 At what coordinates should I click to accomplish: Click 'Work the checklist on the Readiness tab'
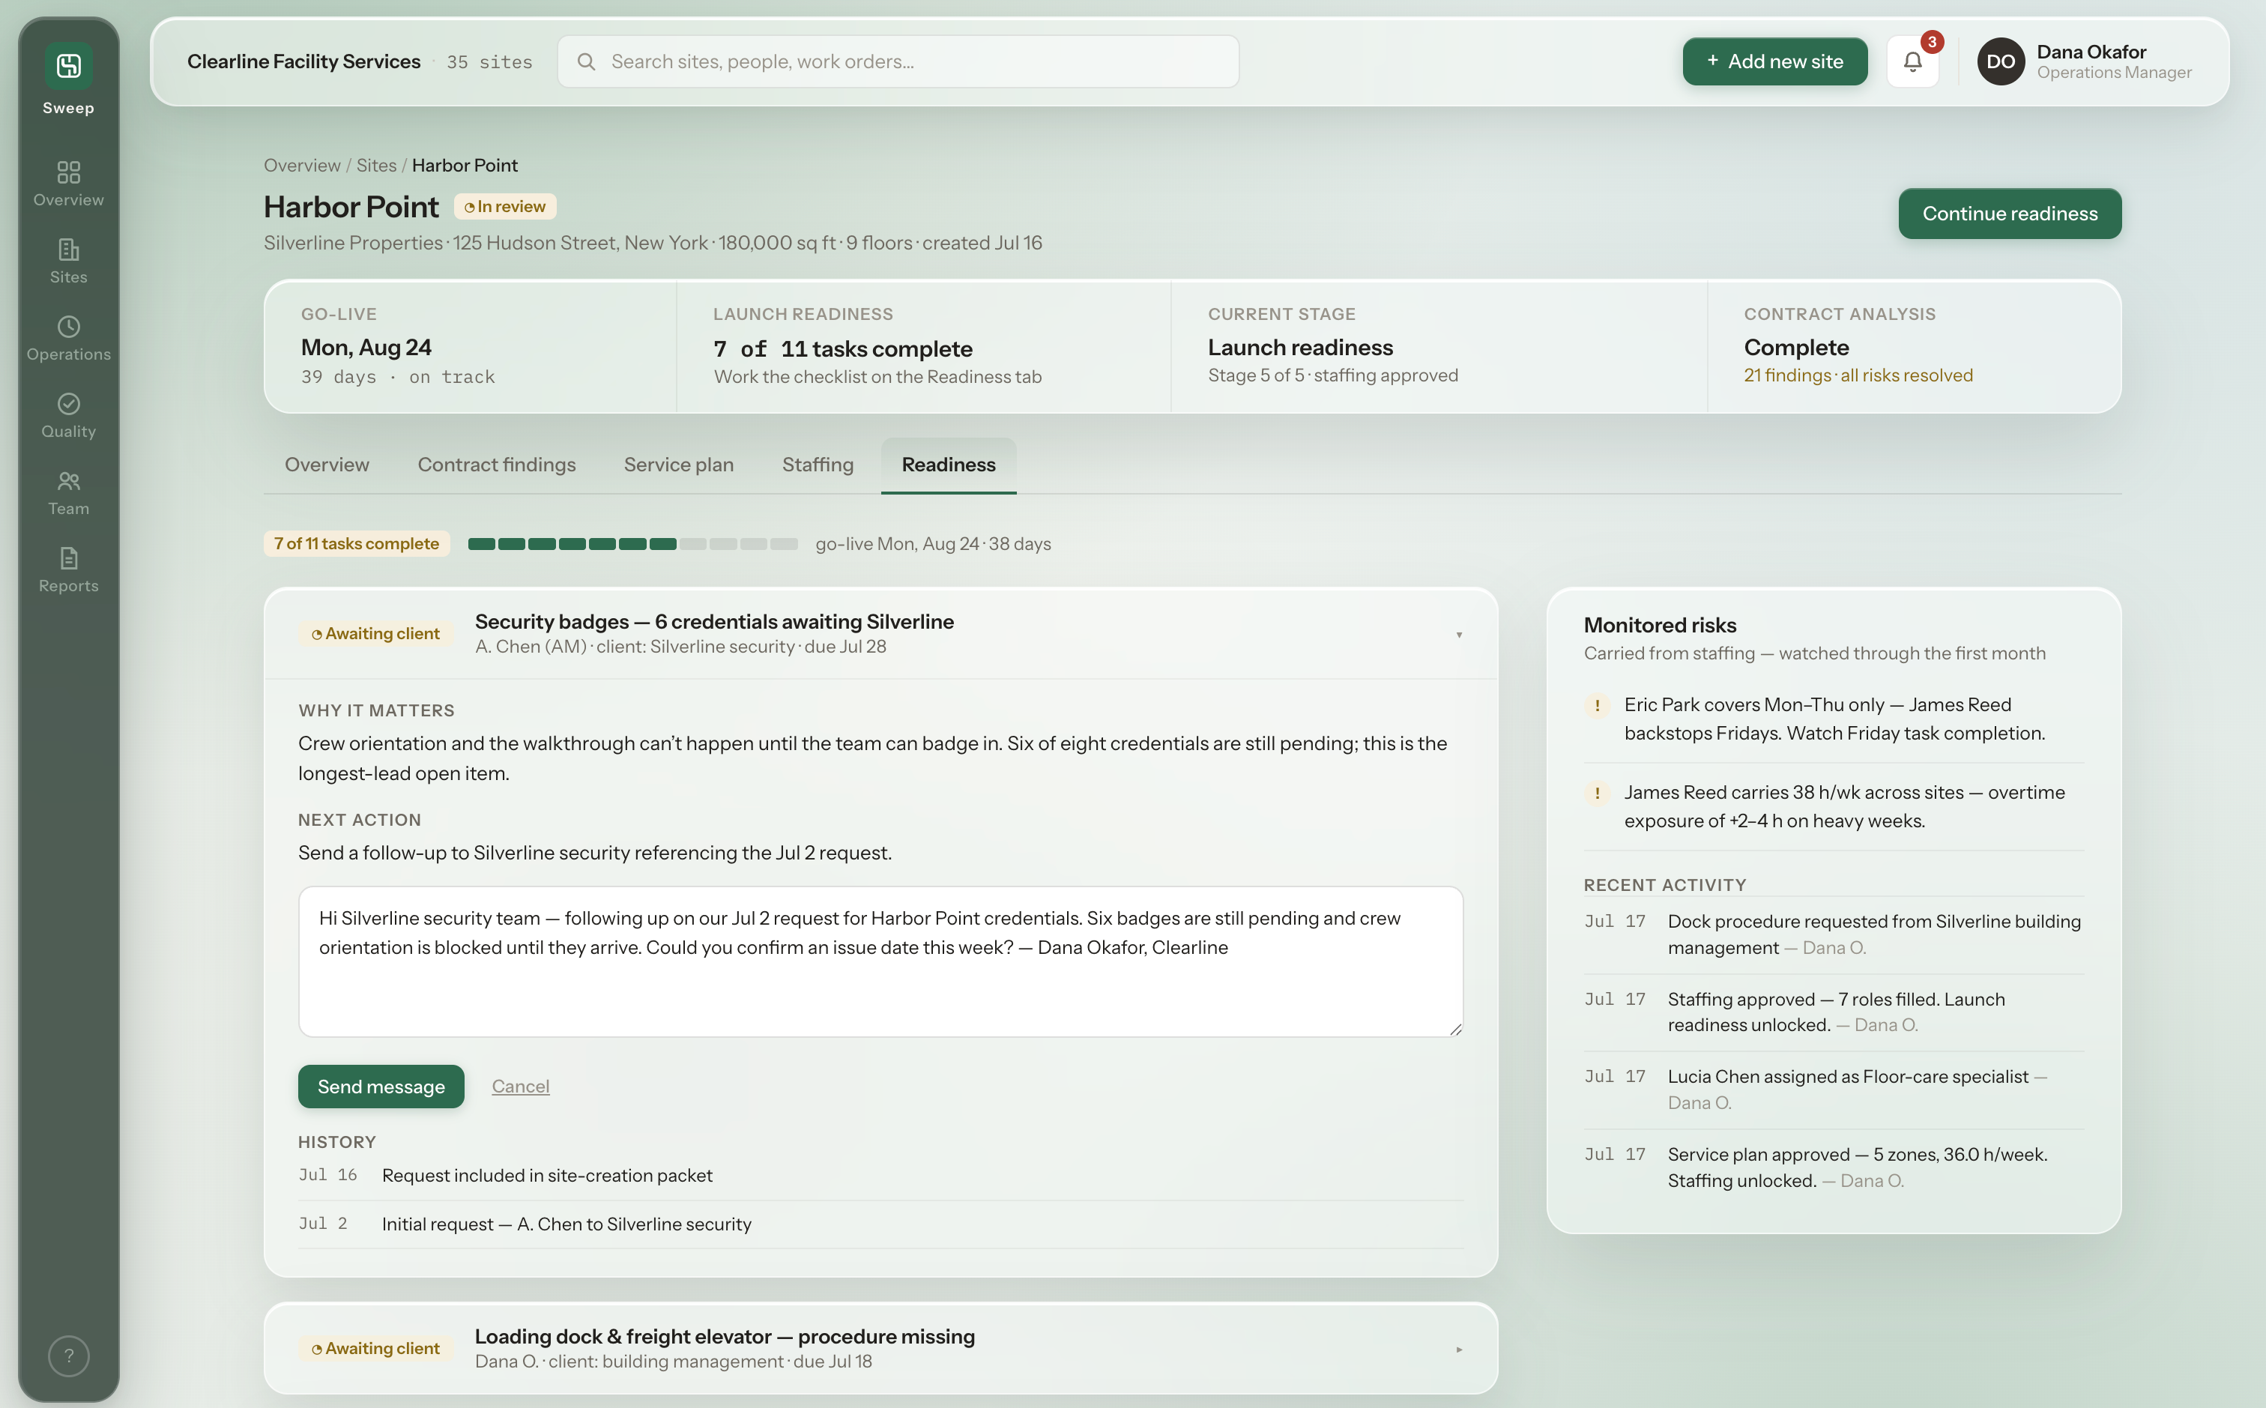[x=878, y=377]
